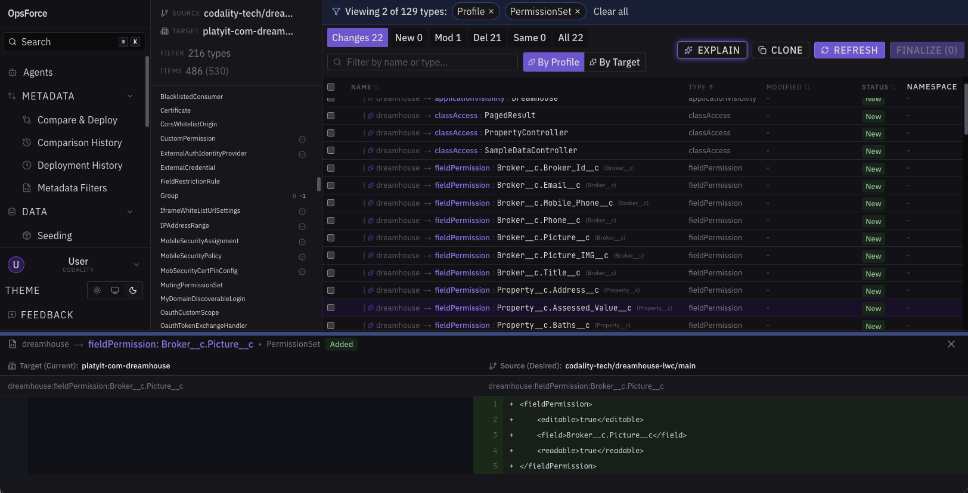The height and width of the screenshot is (493, 968).
Task: Close the diff detail panel
Action: 951,344
